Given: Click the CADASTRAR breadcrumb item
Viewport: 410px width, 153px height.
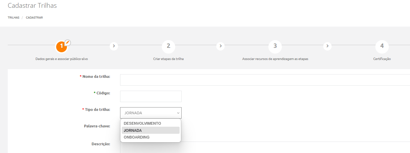Looking at the screenshot, I should click(x=34, y=18).
